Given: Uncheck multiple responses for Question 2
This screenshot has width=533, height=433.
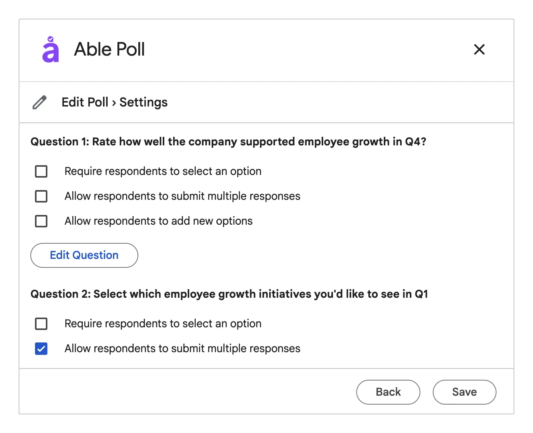Looking at the screenshot, I should [41, 349].
